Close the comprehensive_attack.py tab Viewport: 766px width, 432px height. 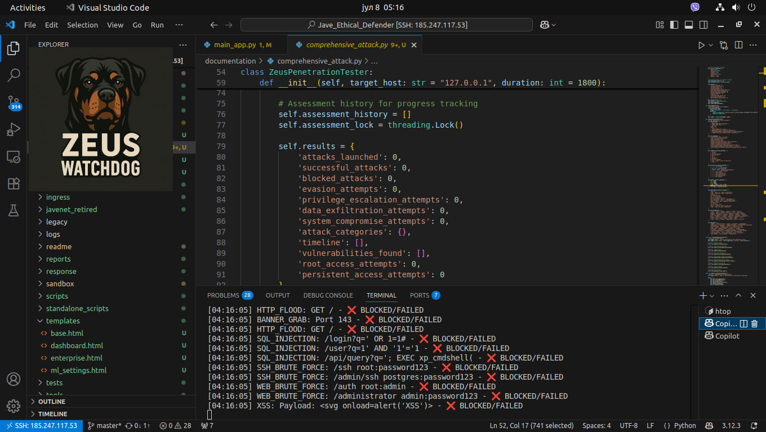(x=414, y=45)
